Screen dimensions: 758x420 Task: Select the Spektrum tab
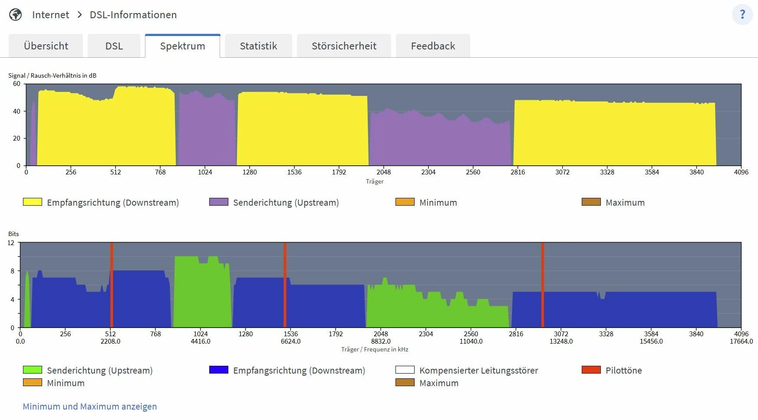(182, 46)
